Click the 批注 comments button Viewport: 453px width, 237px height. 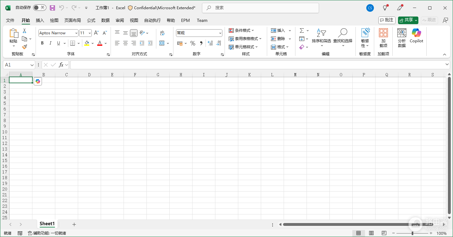(x=387, y=20)
